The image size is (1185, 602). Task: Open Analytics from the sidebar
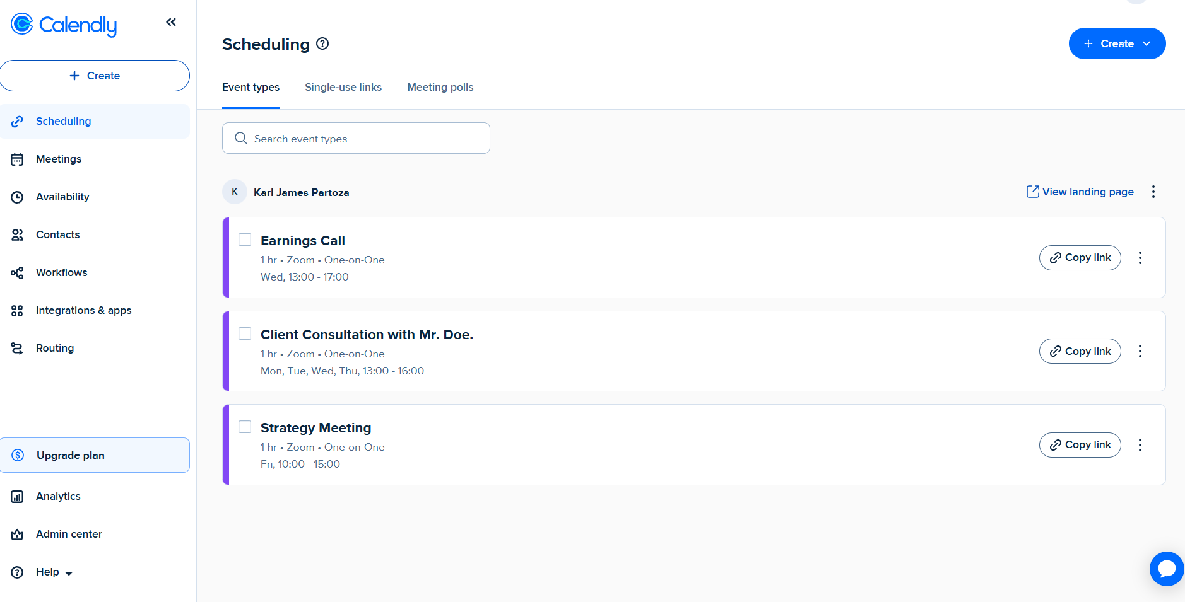pos(58,496)
